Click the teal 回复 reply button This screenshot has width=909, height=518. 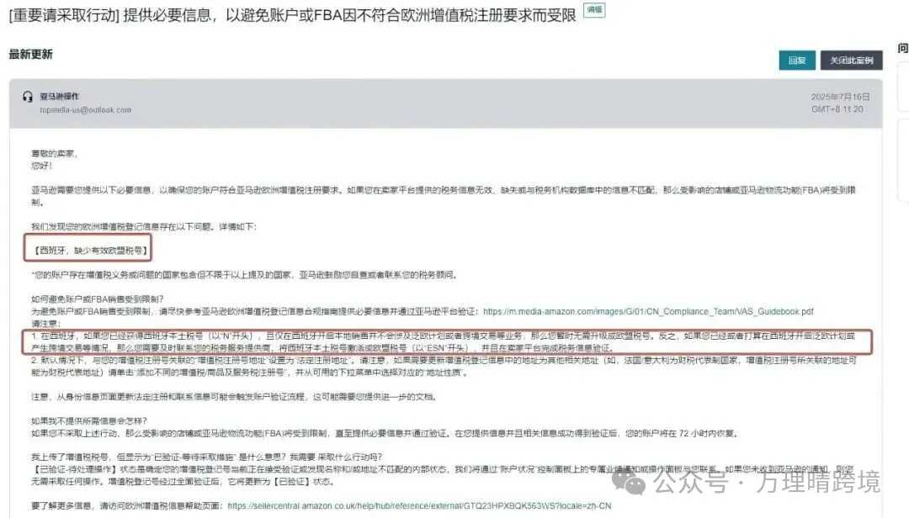pos(797,61)
